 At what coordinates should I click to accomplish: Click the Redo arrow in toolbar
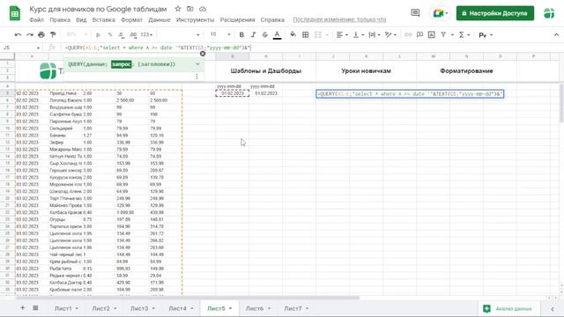coord(29,35)
